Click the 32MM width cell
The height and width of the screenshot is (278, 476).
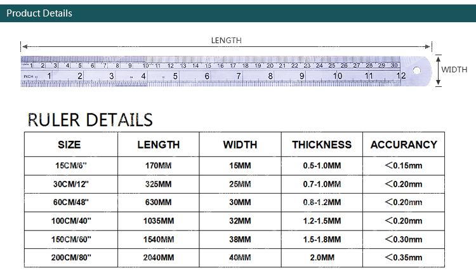coord(240,221)
